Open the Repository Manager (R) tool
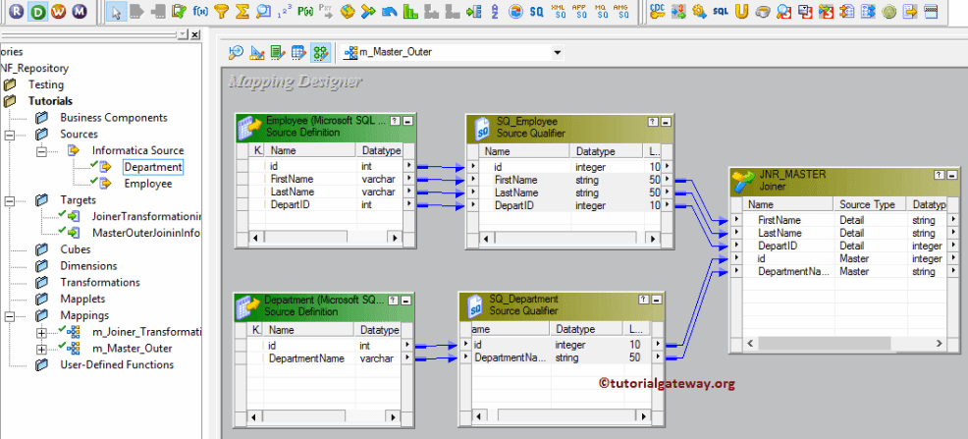 coord(18,11)
